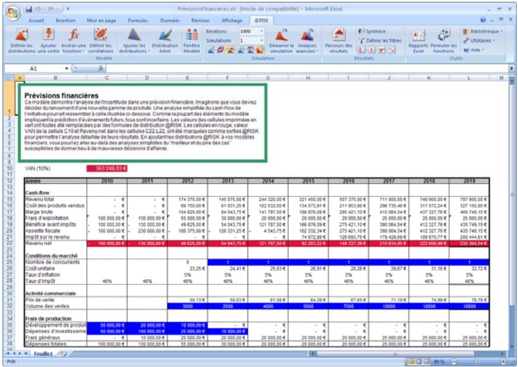Switch to Page Layout view in status bar

pyautogui.click(x=418, y=361)
